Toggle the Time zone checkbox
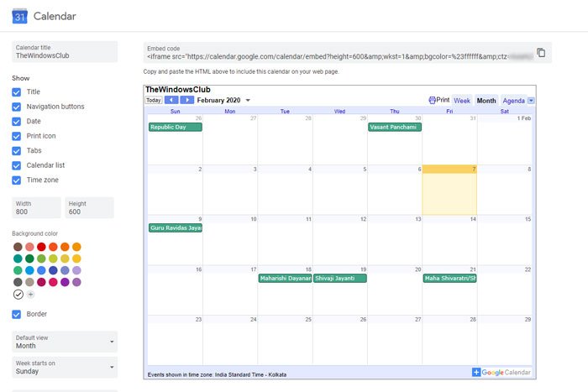 pos(17,180)
